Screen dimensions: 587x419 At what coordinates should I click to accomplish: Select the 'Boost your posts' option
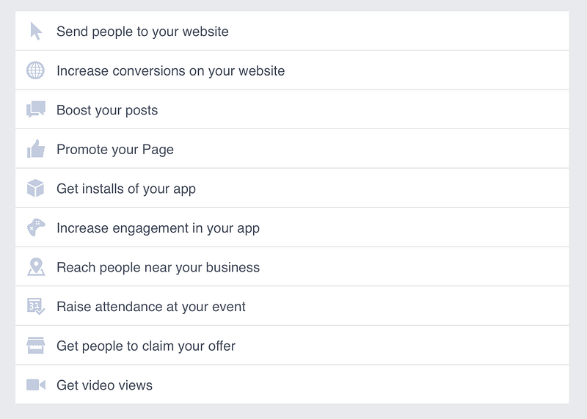(x=292, y=109)
